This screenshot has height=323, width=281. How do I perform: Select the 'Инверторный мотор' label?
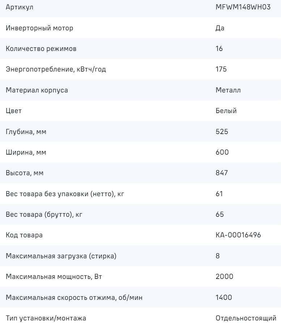pos(34,28)
